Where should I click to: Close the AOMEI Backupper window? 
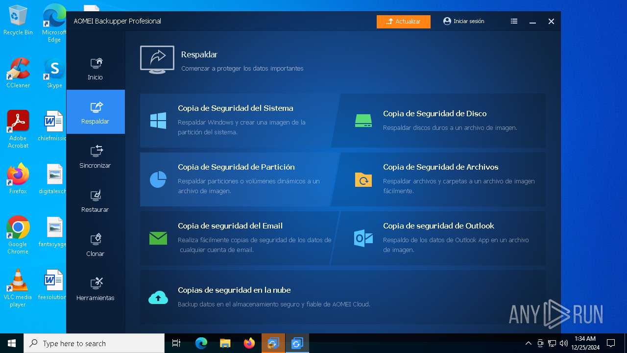[551, 22]
